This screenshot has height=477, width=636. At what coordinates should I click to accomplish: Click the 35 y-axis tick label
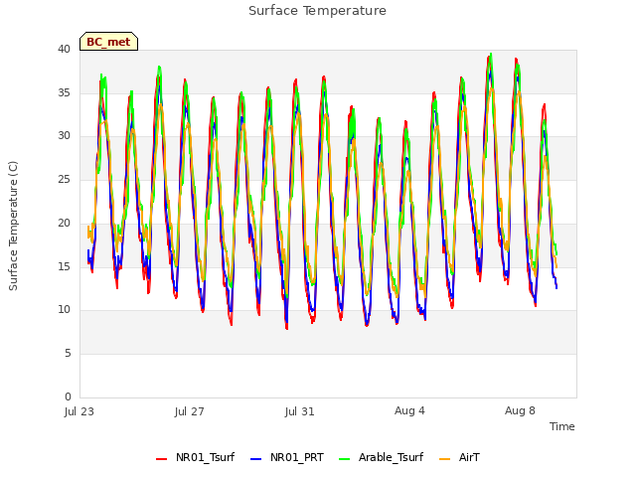[64, 92]
